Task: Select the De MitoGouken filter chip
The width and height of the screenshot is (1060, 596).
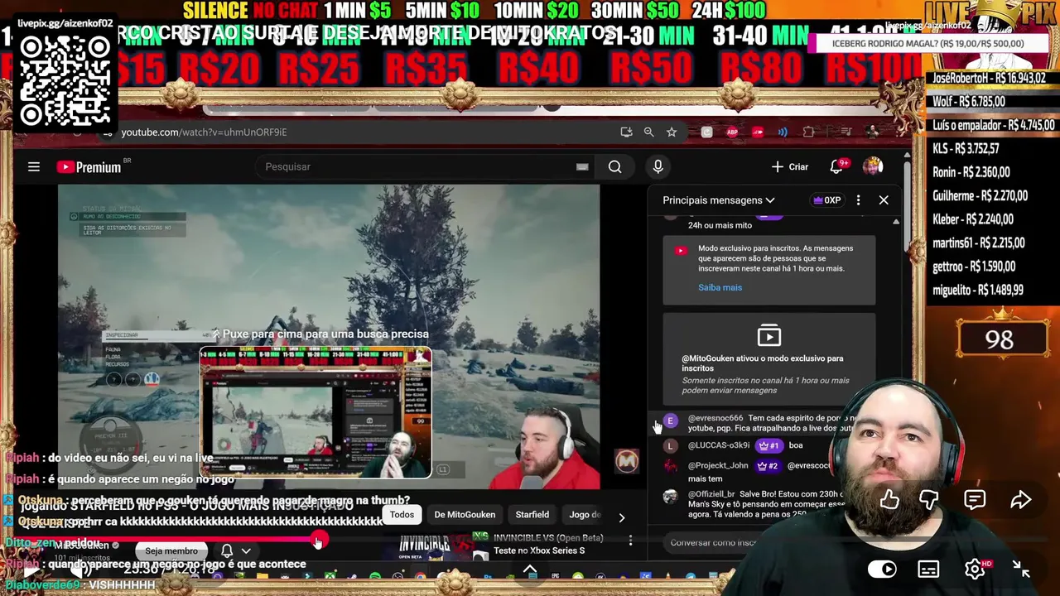Action: click(465, 515)
